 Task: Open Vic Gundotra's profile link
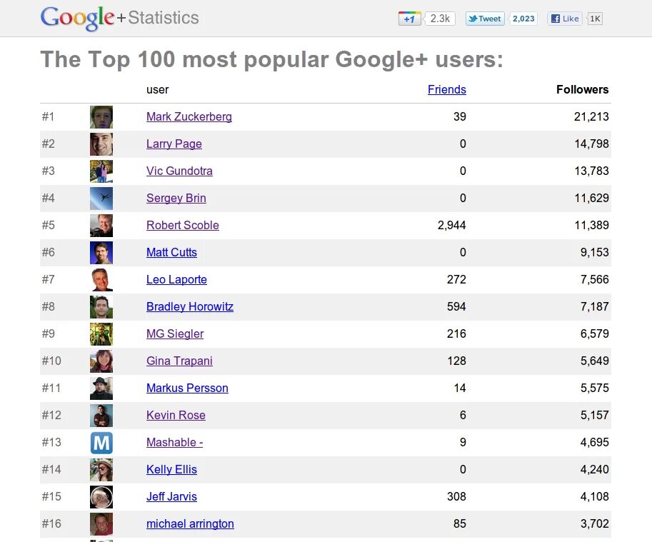(x=179, y=171)
